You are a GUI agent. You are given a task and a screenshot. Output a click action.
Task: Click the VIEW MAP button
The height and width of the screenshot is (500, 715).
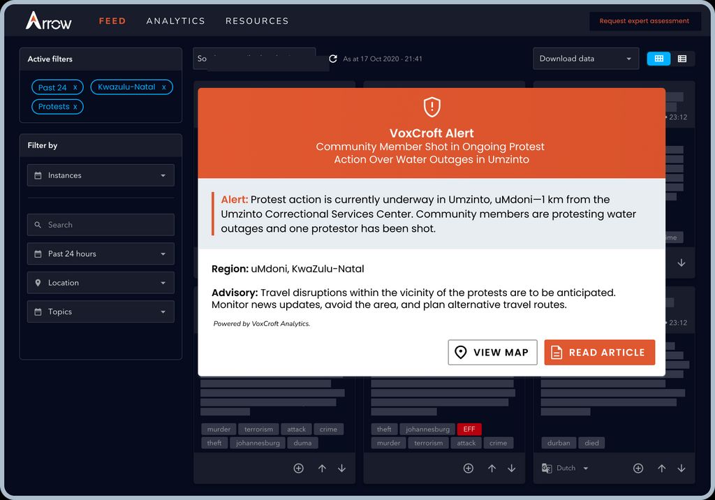coord(492,352)
